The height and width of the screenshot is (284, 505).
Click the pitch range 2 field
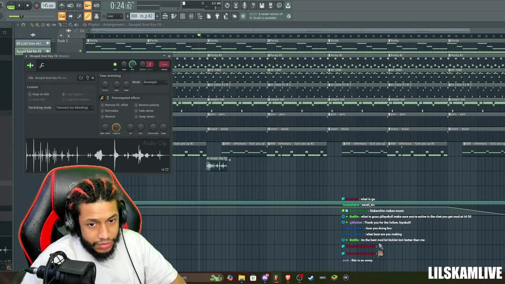tap(150, 65)
